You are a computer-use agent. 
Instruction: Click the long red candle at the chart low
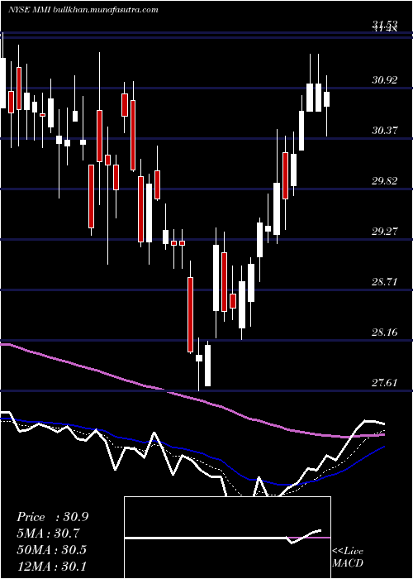[190, 314]
